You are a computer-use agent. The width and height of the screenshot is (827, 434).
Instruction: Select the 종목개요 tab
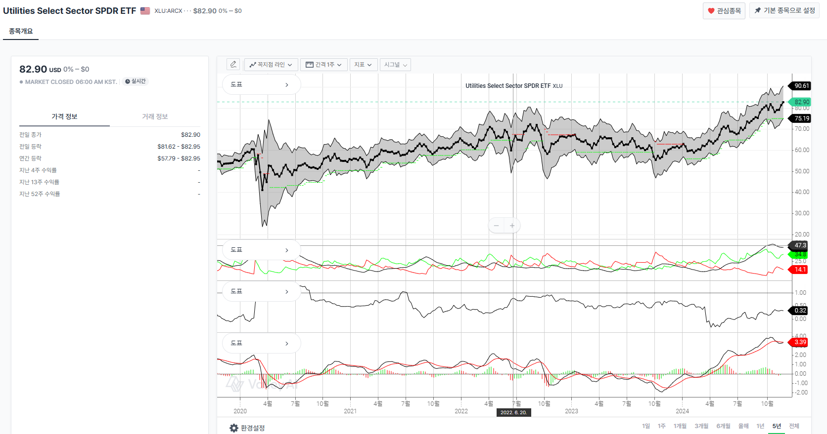click(21, 31)
